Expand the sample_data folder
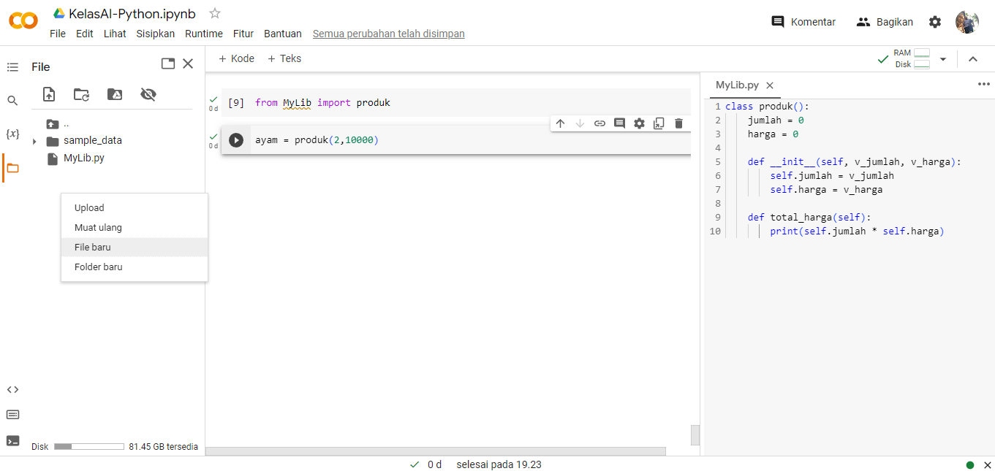995x471 pixels. [x=34, y=141]
